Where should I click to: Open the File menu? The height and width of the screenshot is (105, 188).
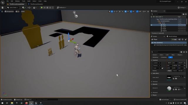(7, 1)
